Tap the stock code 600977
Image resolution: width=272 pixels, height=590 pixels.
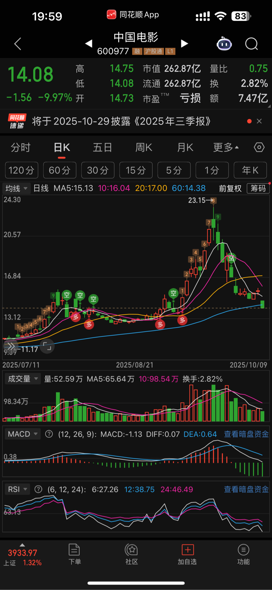(113, 51)
